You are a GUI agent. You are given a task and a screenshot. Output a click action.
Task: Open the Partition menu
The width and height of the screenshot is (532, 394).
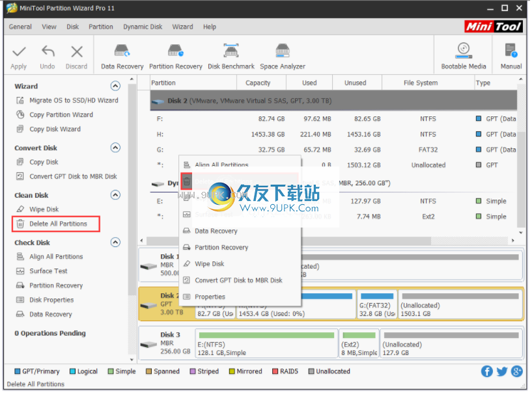tap(101, 27)
